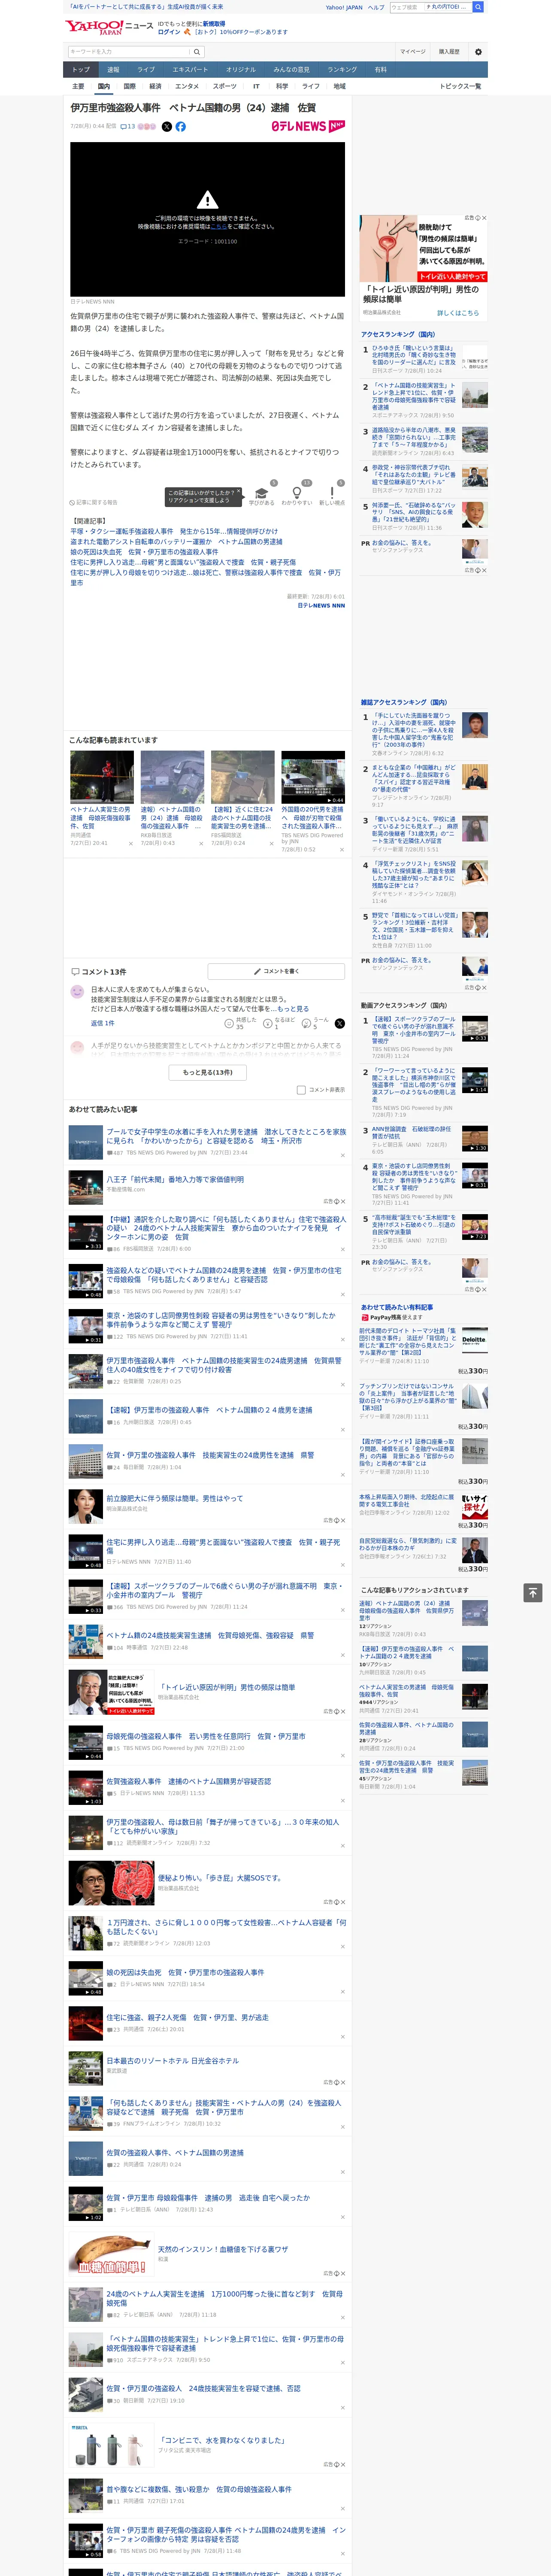The image size is (551, 2576).
Task: Click the 新しい視点 reaction icon
Action: click(x=332, y=494)
